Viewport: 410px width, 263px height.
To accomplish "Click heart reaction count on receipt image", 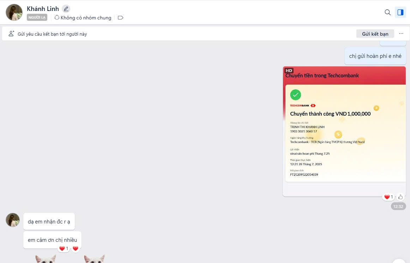I will click(388, 197).
